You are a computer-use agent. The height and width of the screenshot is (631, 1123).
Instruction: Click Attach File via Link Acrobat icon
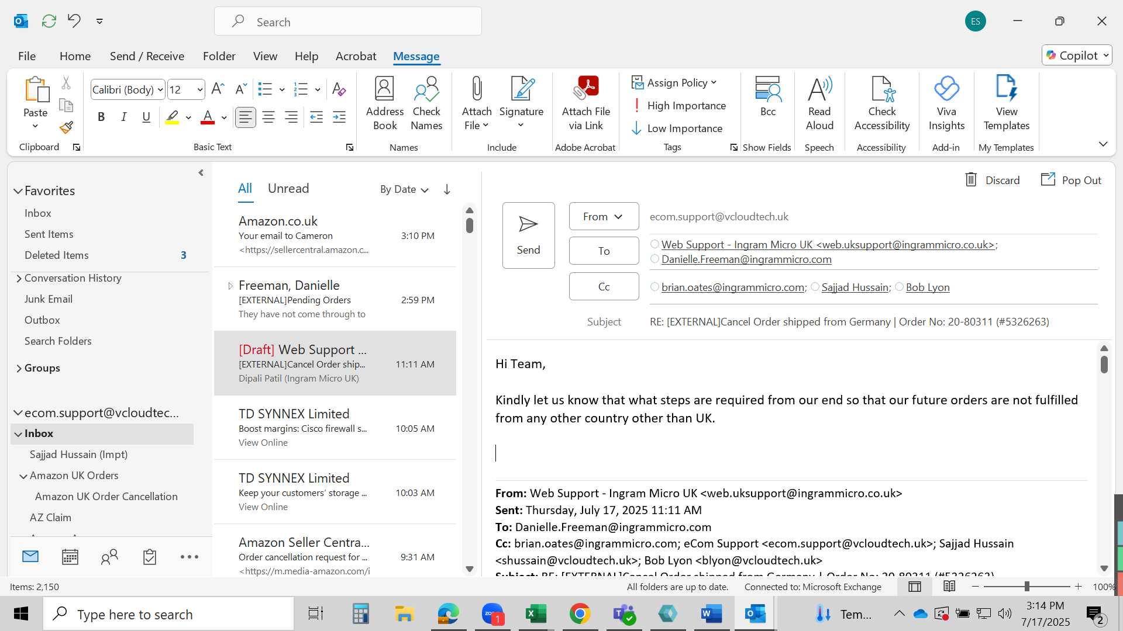[585, 104]
